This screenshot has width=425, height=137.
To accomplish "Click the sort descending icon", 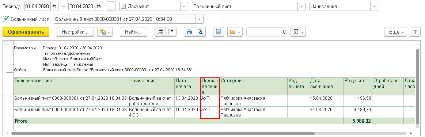I will coord(171,32).
